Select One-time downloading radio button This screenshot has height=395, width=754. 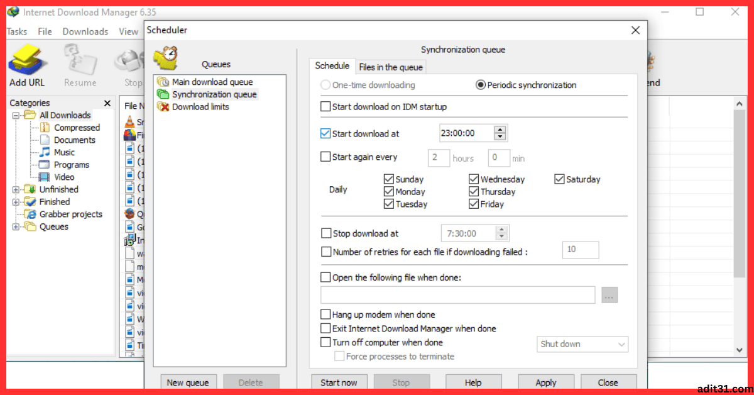(325, 85)
